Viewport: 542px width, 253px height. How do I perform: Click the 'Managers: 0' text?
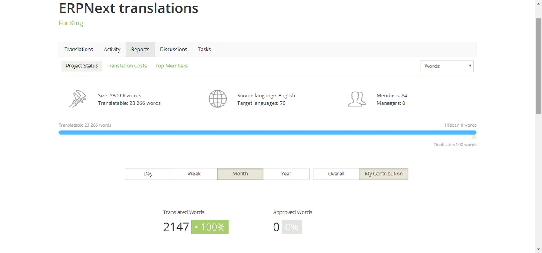pos(391,103)
